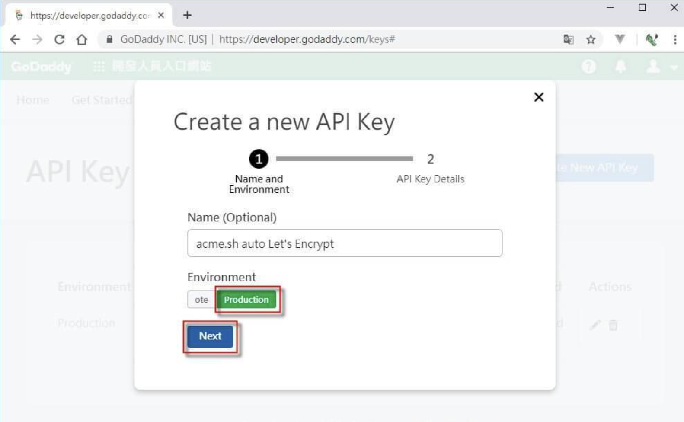
Task: Open the account user menu
Action: (661, 67)
